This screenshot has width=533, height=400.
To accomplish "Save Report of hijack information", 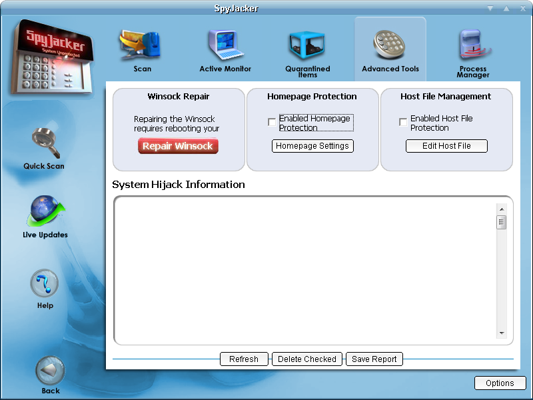I will click(374, 359).
